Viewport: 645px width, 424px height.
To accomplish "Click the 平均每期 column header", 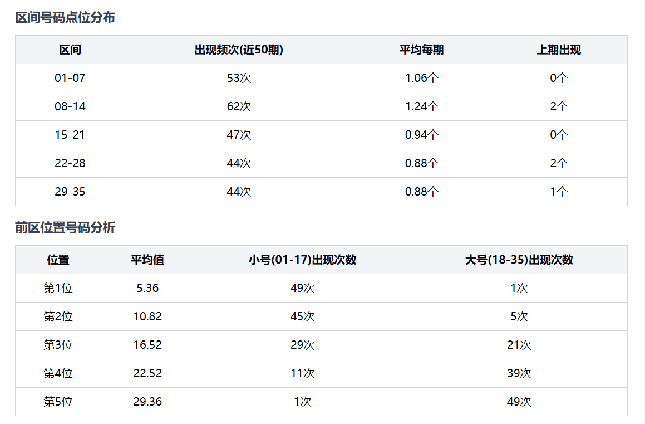I will (421, 50).
